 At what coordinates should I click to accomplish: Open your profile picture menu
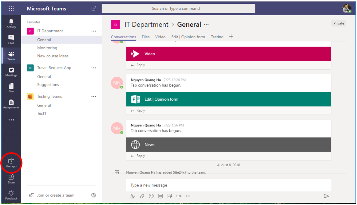point(347,8)
